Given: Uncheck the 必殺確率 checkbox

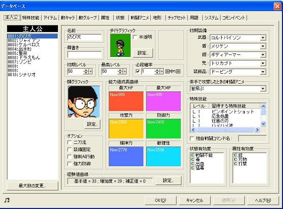Looking at the screenshot, I should coord(138,71).
